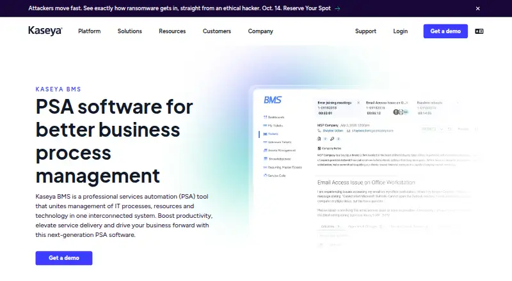The height and width of the screenshot is (281, 512).
Task: Select Dashboards in BMS screenshot sidebar
Action: click(274, 117)
